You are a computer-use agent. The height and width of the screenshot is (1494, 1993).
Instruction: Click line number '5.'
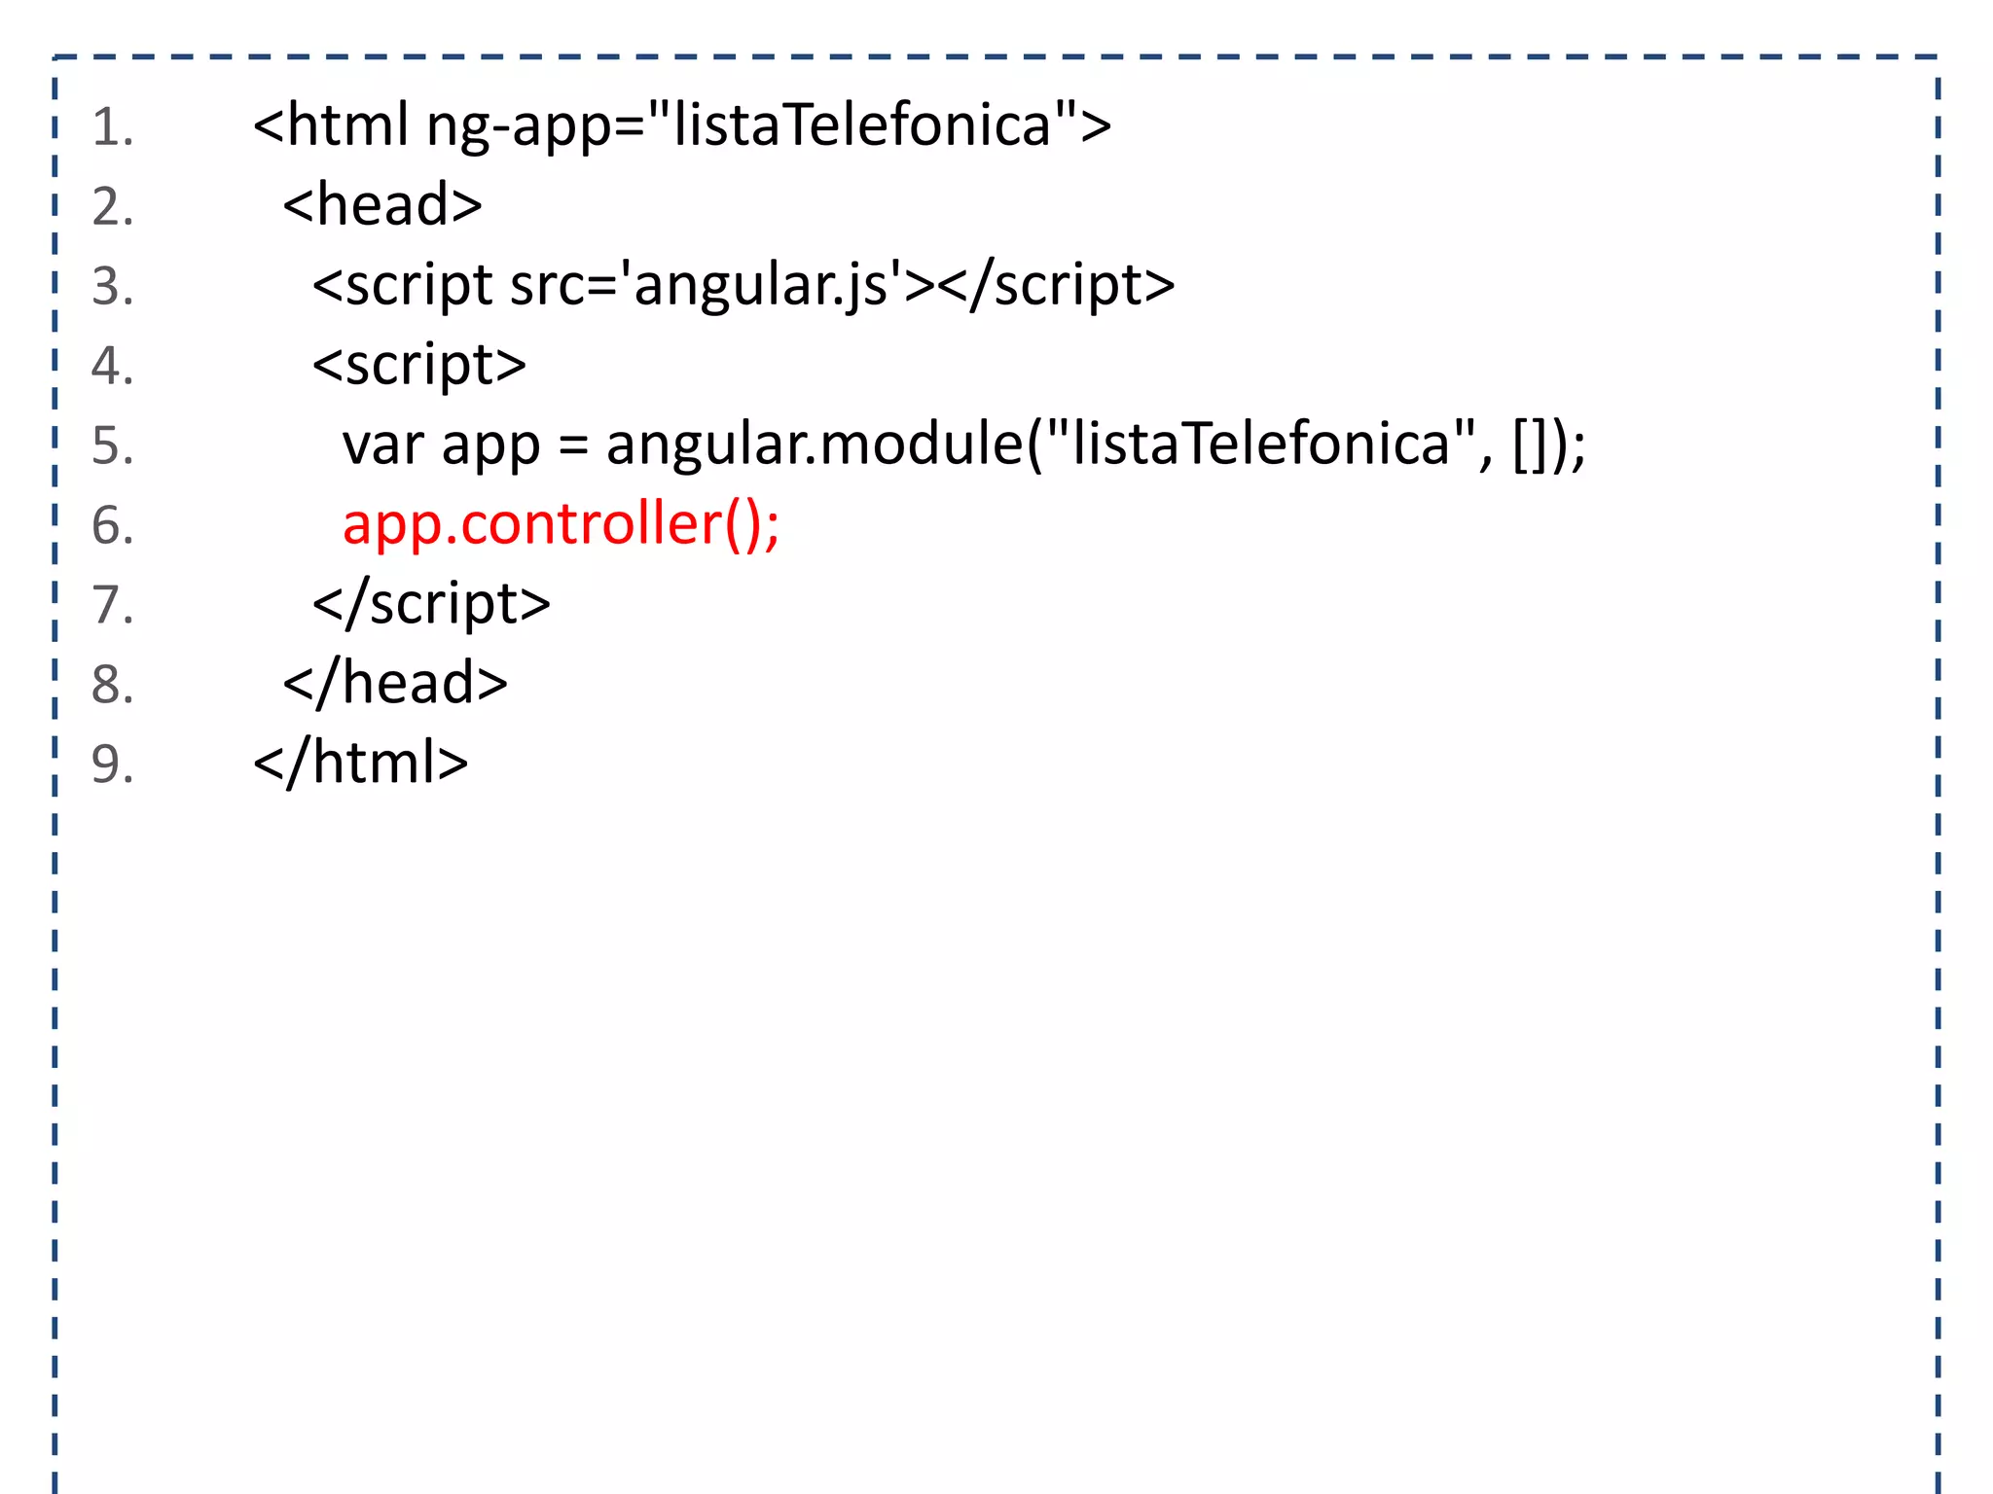point(113,446)
